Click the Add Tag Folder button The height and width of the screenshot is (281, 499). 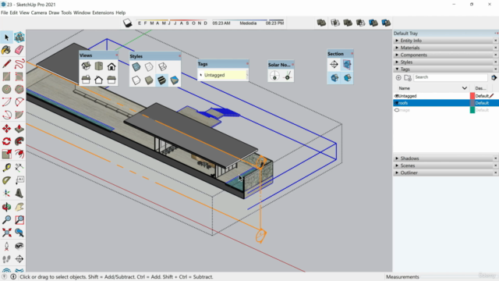pyautogui.click(x=408, y=77)
